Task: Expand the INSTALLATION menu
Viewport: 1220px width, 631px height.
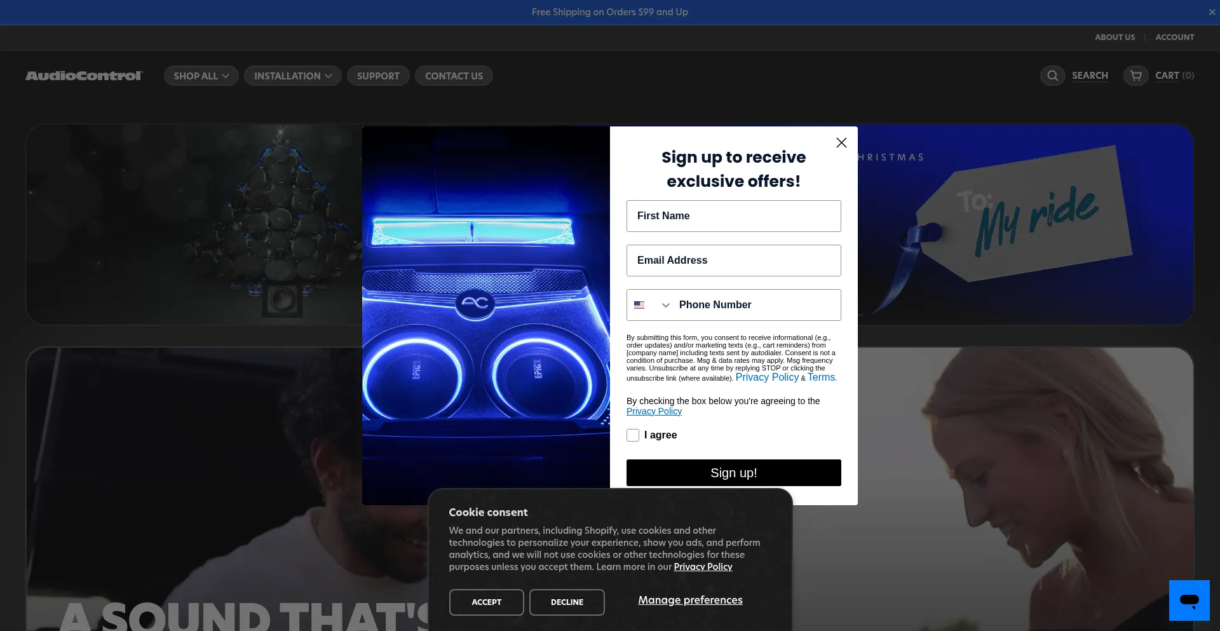Action: pos(292,76)
